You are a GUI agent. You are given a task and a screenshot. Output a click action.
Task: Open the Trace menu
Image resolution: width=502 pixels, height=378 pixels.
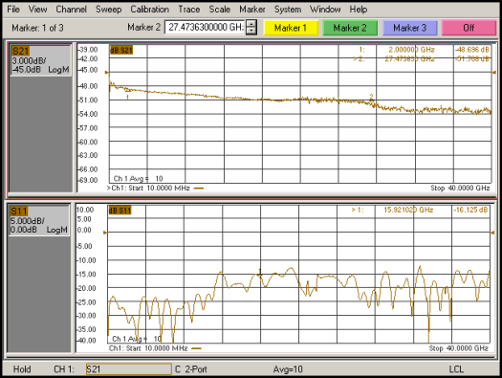189,10
